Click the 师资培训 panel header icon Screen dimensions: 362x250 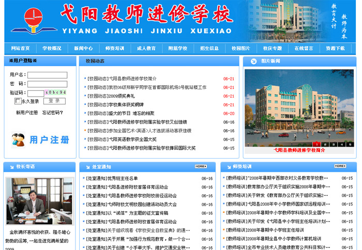(x=227, y=167)
